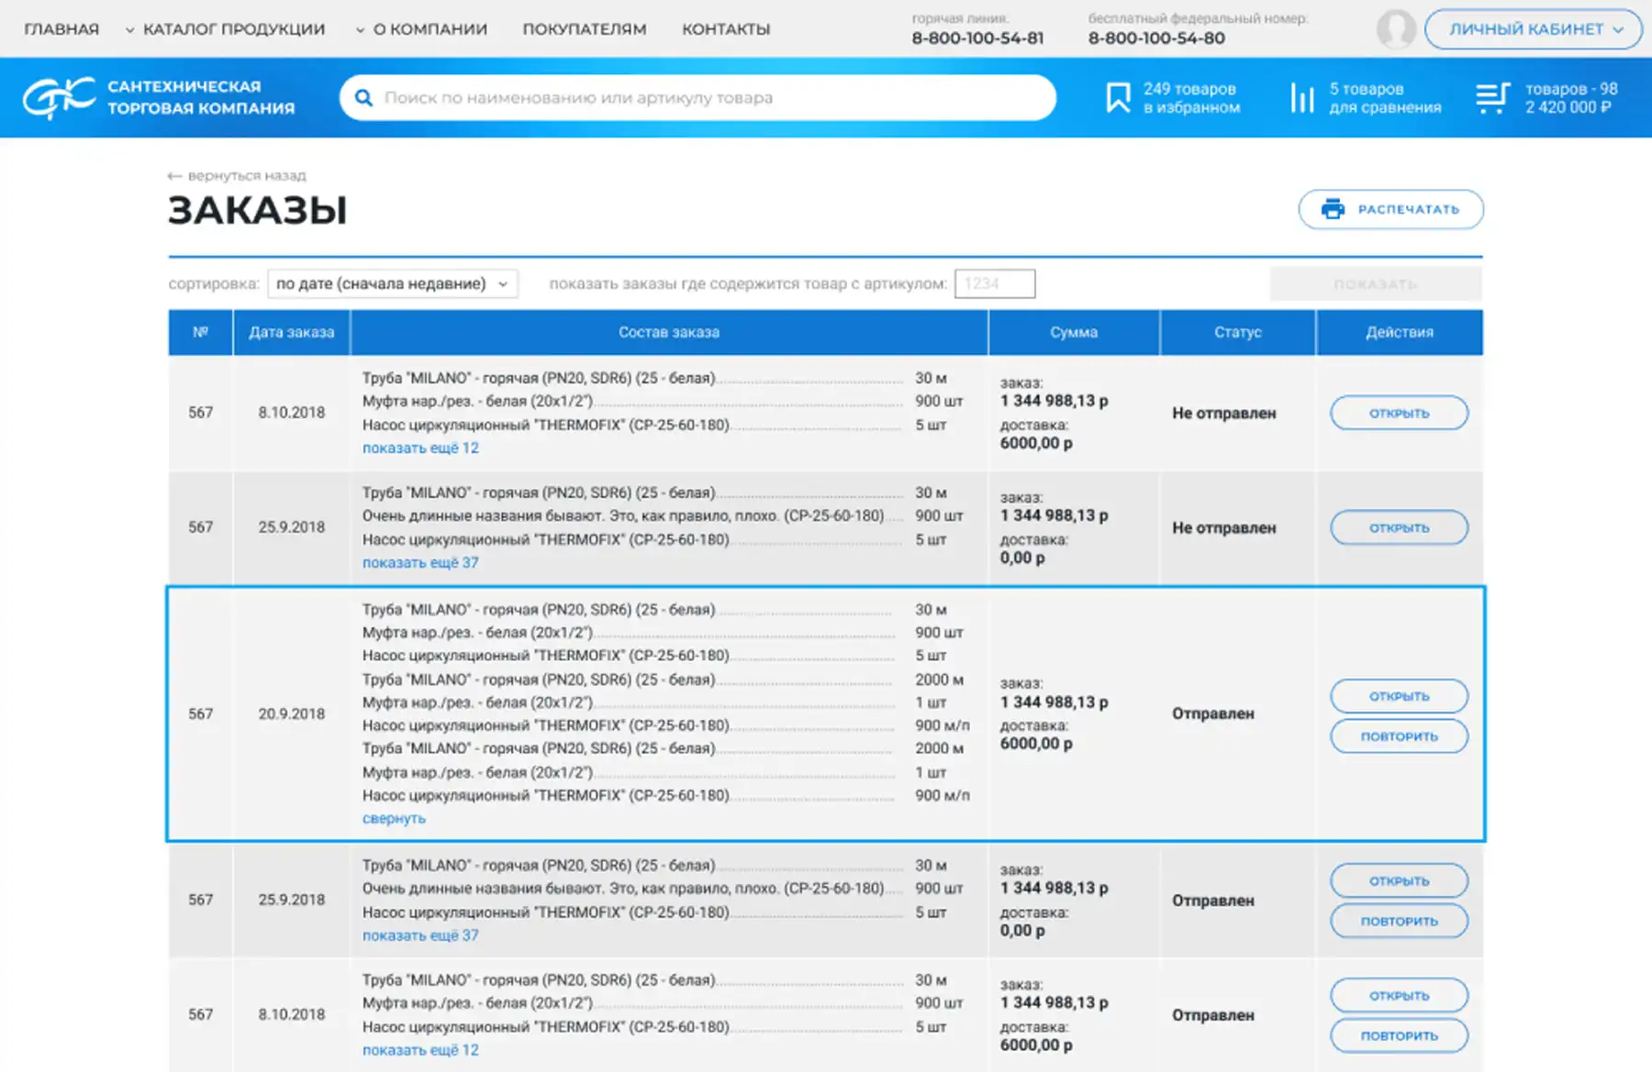Open the last Отправлен order 8.10.2018
Image resolution: width=1652 pixels, height=1072 pixels.
[1399, 995]
